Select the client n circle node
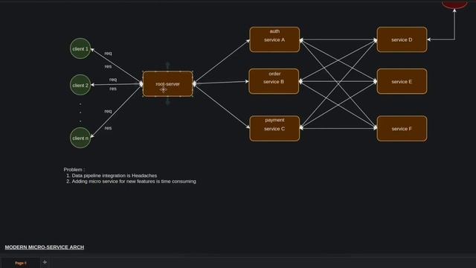476x268 pixels. [80, 138]
